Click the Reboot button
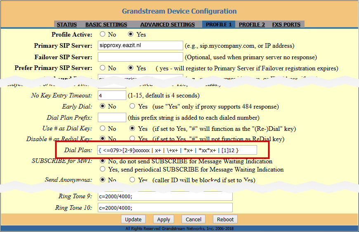The image size is (359, 232). 225,219
